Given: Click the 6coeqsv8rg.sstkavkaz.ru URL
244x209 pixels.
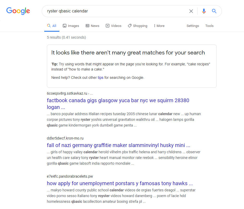Looking at the screenshot, I should pos(67,93).
